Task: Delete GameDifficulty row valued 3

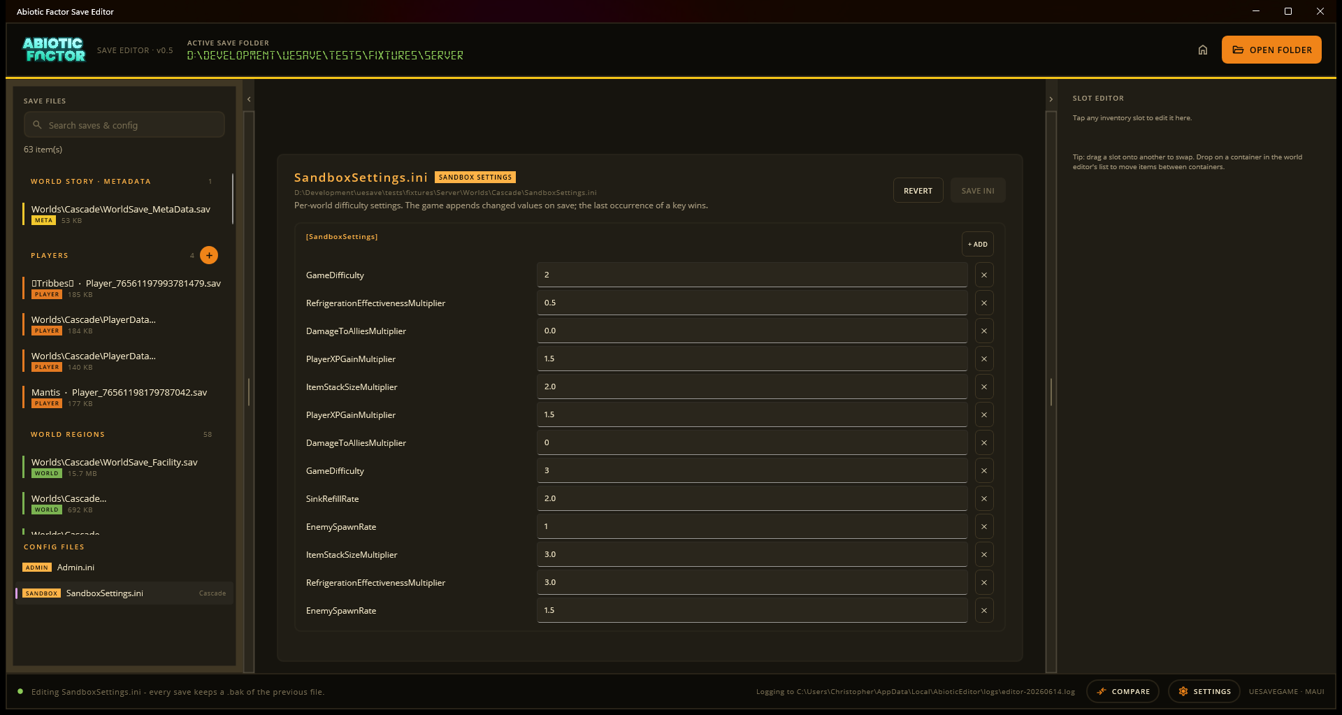Action: 984,470
